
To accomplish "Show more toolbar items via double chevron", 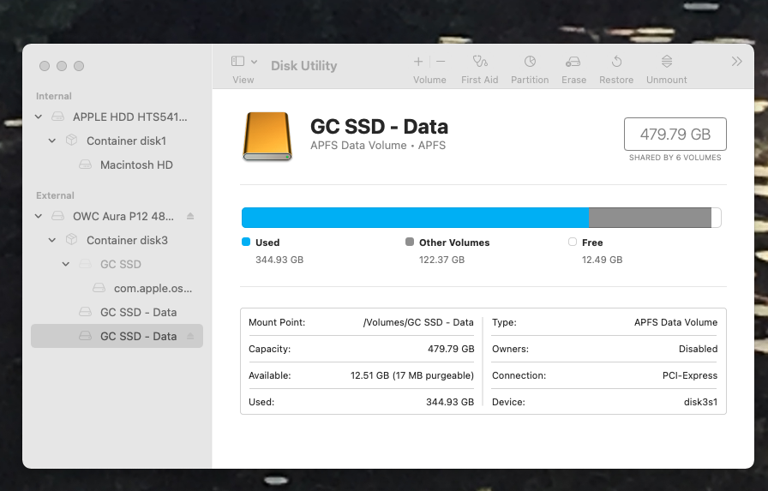I will click(x=736, y=61).
